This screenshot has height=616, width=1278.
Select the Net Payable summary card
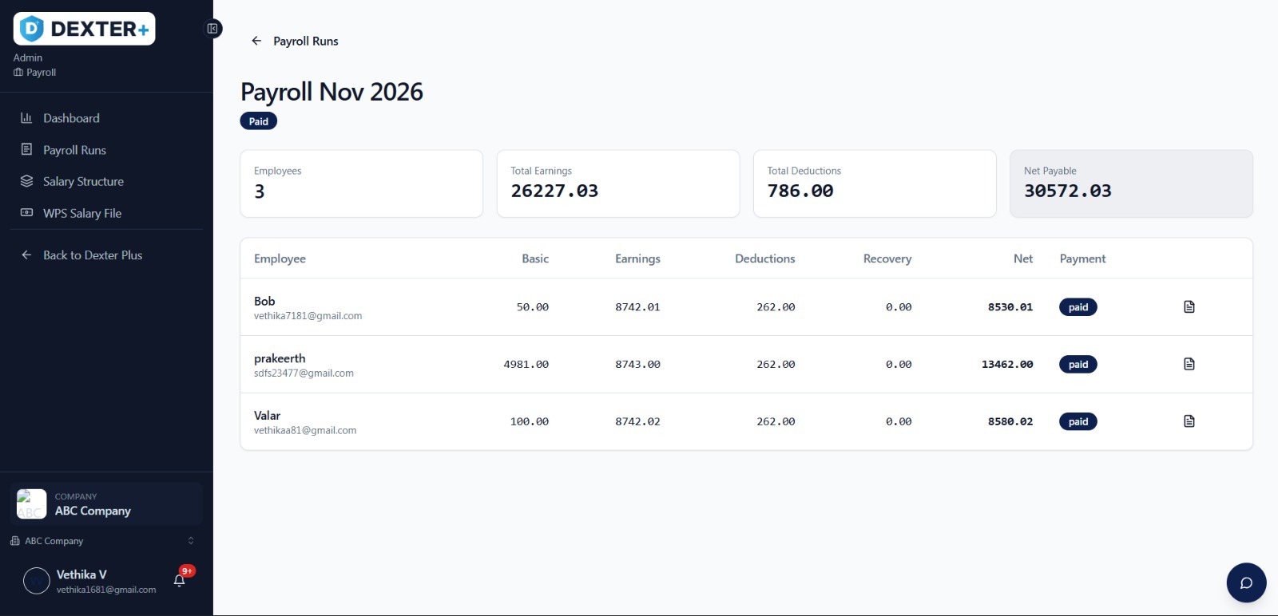[x=1131, y=184]
